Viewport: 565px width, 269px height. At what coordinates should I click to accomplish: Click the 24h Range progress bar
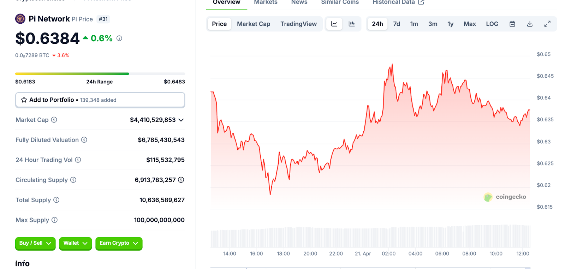(x=100, y=73)
